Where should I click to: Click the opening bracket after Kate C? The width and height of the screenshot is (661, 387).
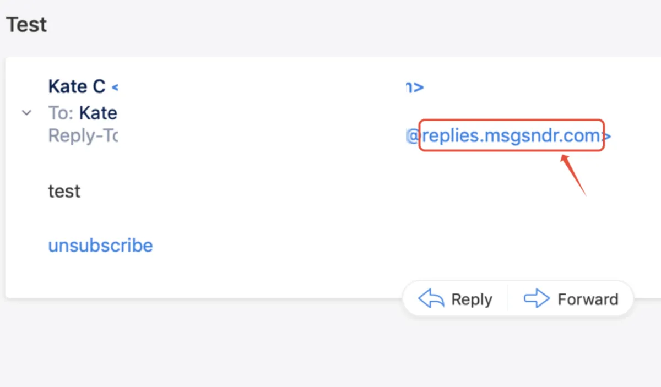115,87
